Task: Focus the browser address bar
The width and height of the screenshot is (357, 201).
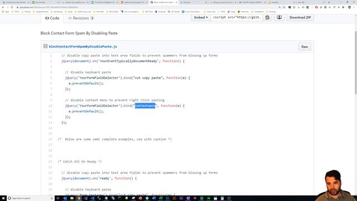Action: click(146, 7)
